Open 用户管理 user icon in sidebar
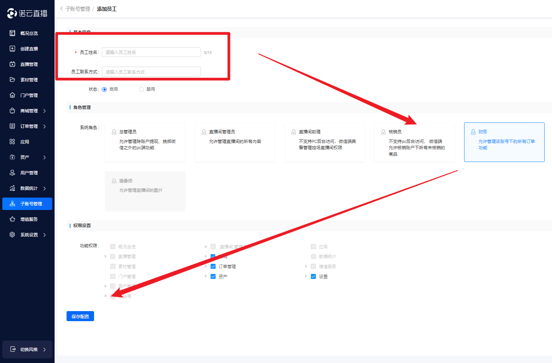 12,173
